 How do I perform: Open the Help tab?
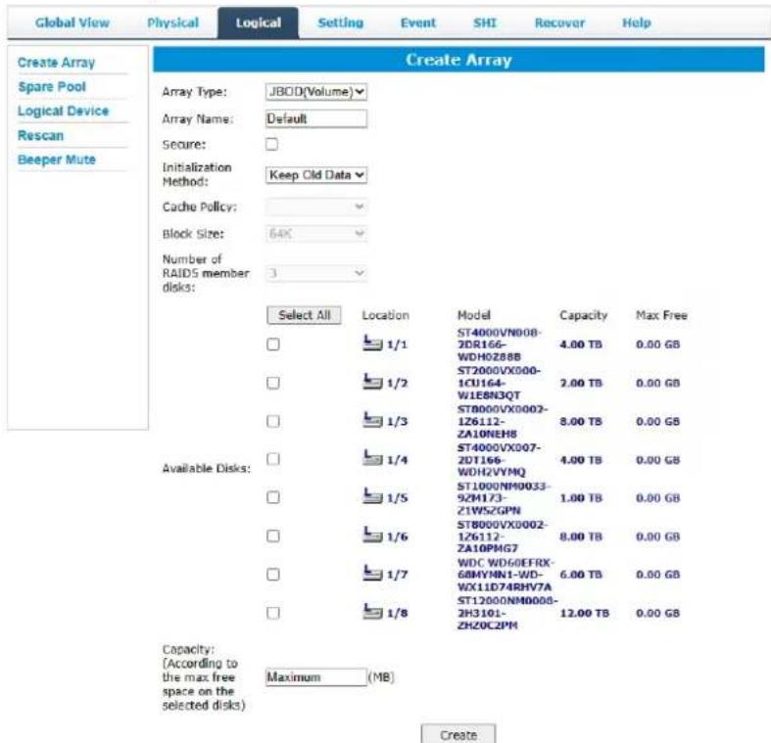636,23
